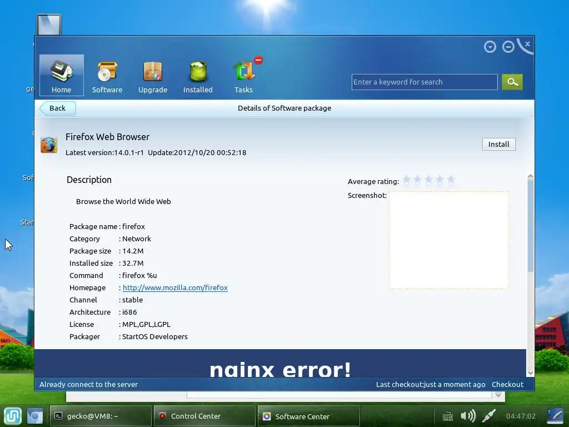
Task: Open the Home section
Action: tap(61, 75)
